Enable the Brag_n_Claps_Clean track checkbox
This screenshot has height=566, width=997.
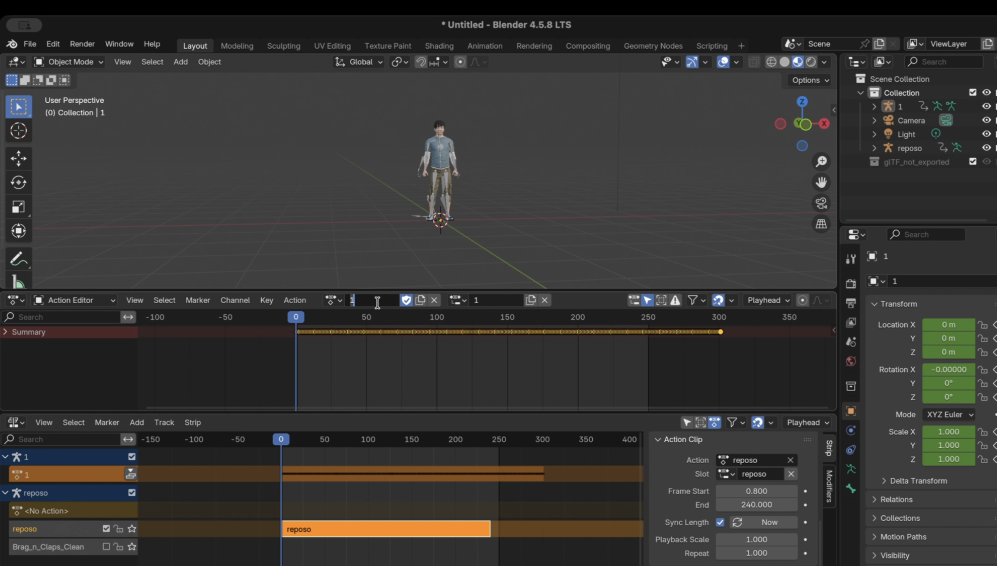106,547
